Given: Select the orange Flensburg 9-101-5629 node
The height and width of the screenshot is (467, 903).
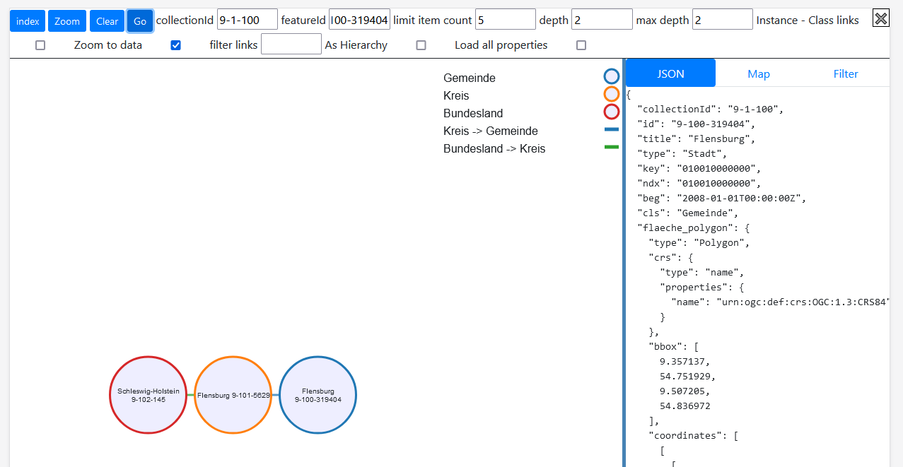Looking at the screenshot, I should (x=233, y=395).
